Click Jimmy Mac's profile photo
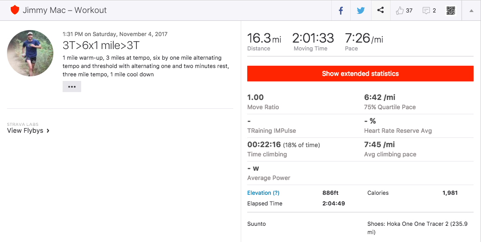481x242 pixels. [x=30, y=53]
